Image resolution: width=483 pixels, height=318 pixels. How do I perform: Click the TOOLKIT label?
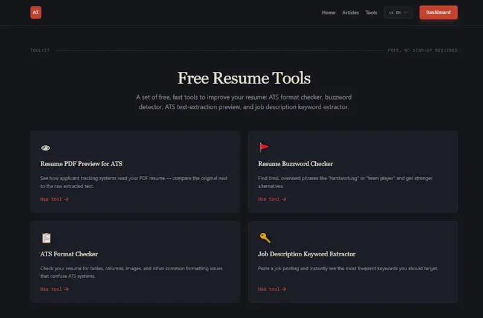point(40,50)
